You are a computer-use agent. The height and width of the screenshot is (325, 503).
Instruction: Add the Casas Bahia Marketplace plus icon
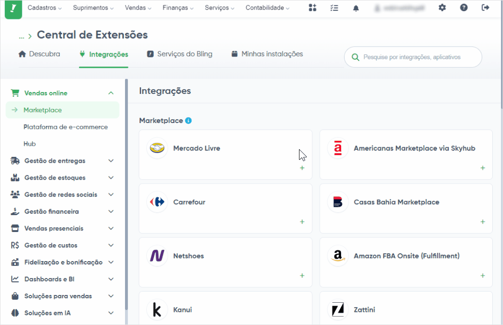483,222
